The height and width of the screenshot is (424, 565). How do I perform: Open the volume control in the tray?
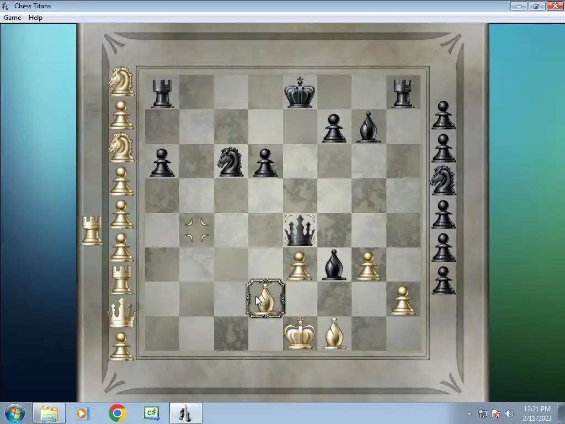point(509,414)
